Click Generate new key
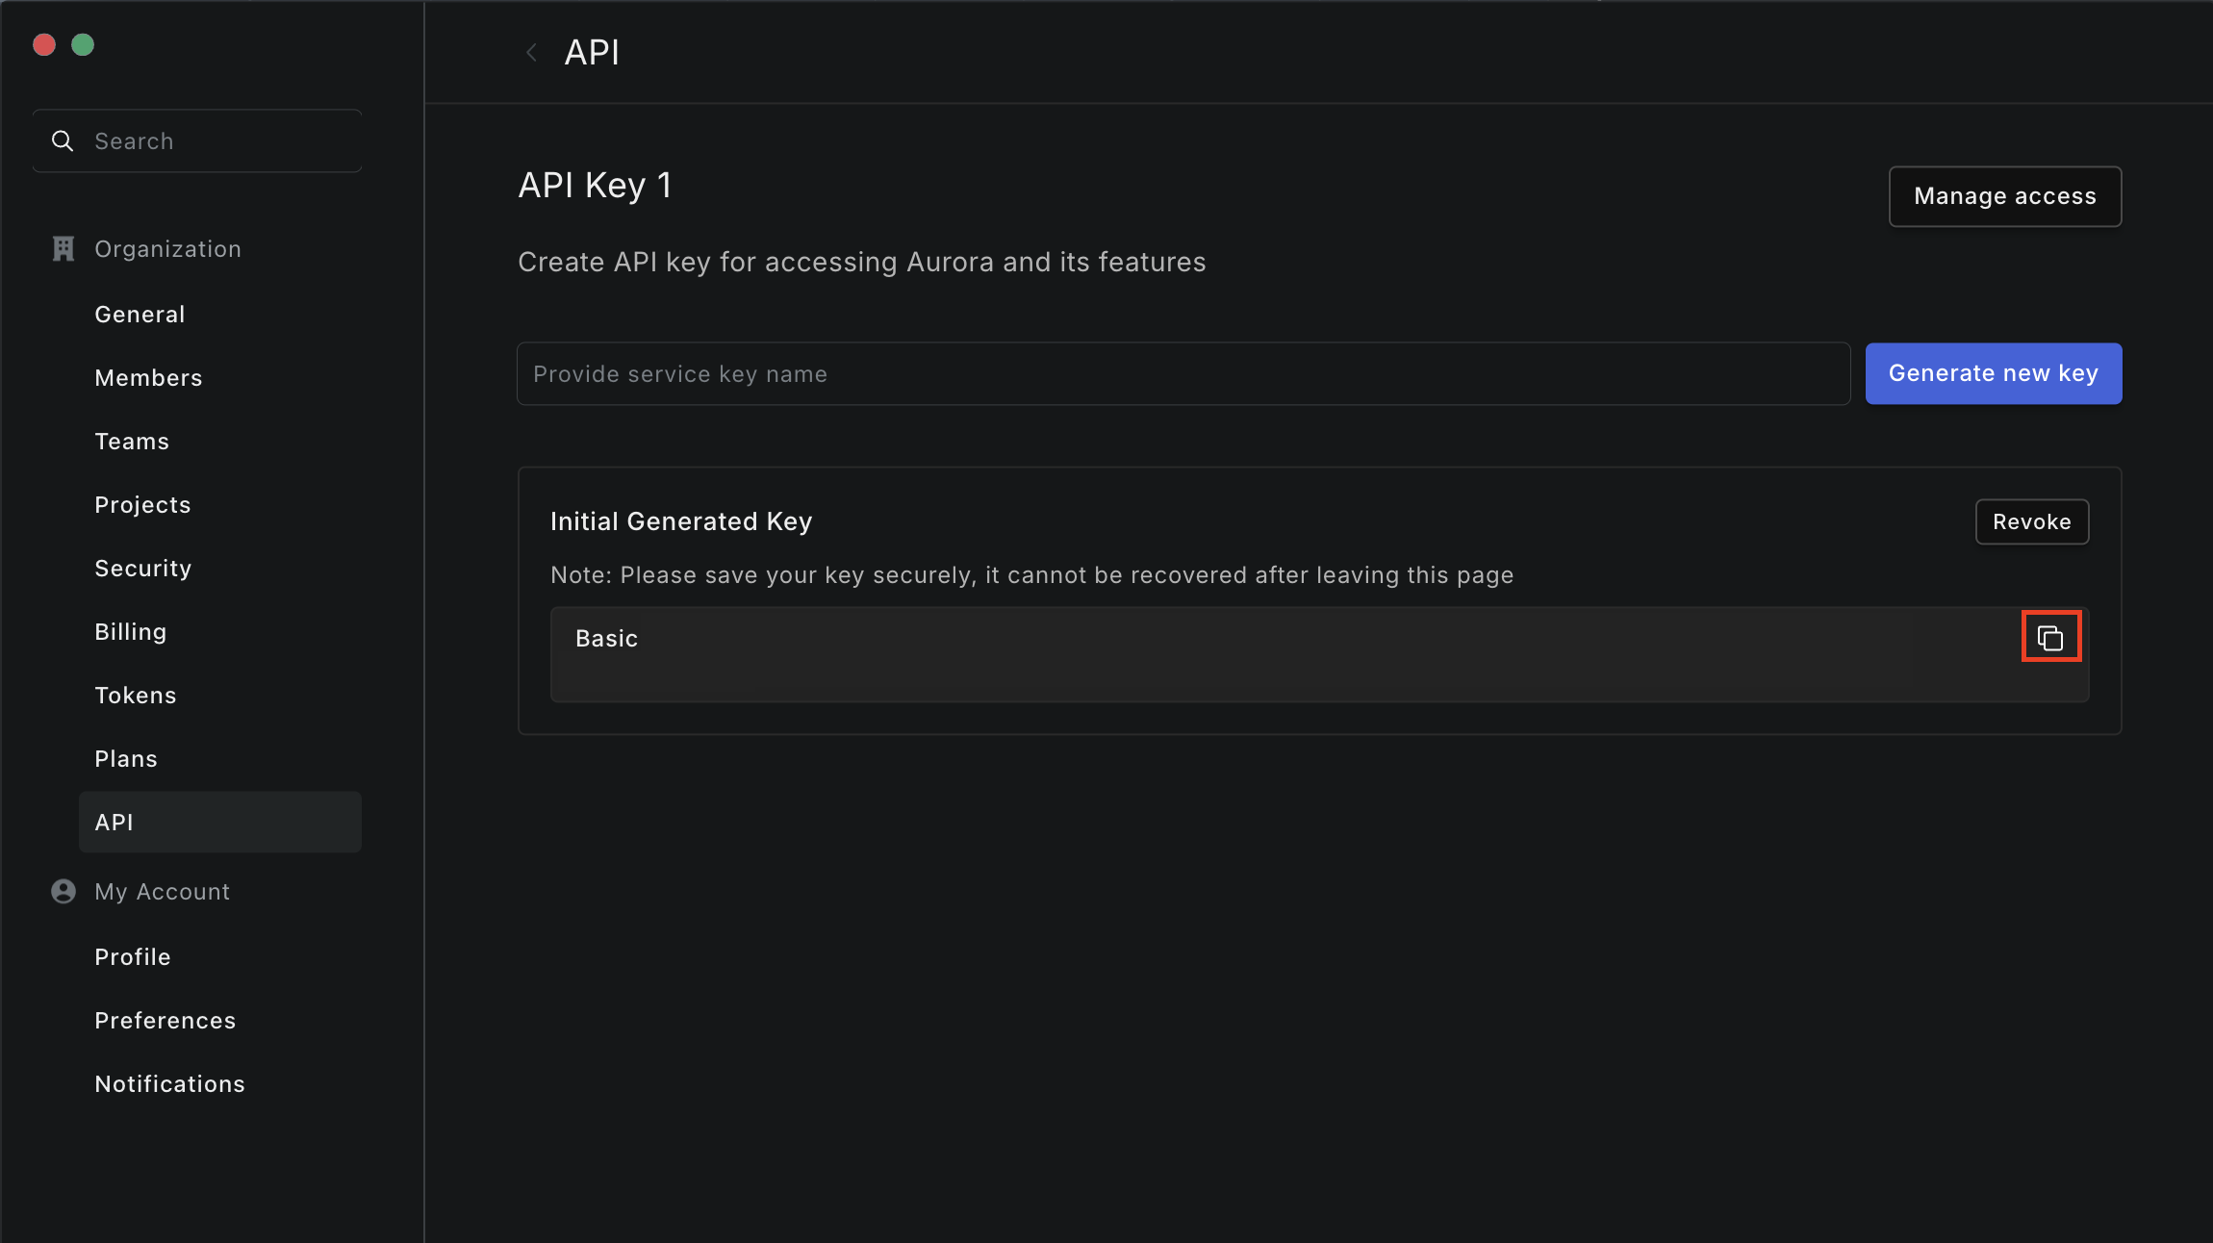Screen dimensions: 2213x1243 pos(1994,373)
